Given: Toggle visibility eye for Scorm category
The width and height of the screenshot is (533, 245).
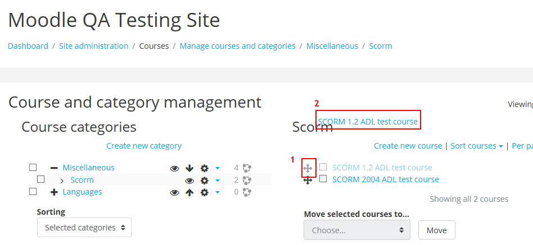Looking at the screenshot, I should (189, 181).
